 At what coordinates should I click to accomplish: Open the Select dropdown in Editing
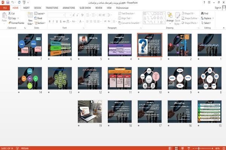(x=206, y=23)
